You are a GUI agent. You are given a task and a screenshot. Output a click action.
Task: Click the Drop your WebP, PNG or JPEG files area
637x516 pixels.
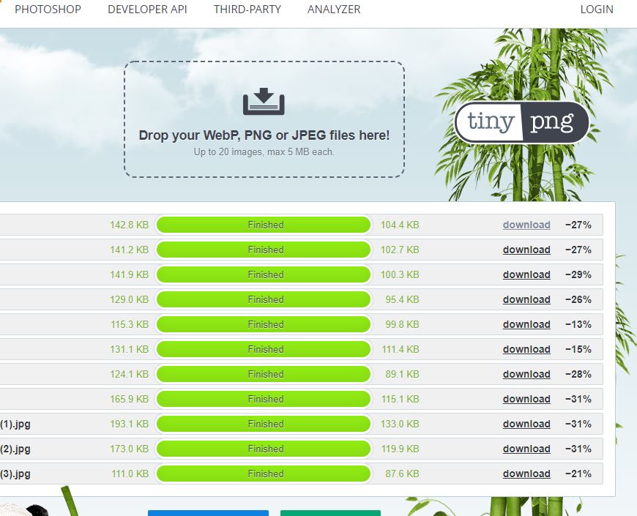(x=264, y=119)
